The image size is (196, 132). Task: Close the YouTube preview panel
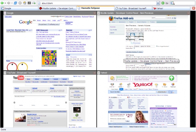click(x=95, y=73)
